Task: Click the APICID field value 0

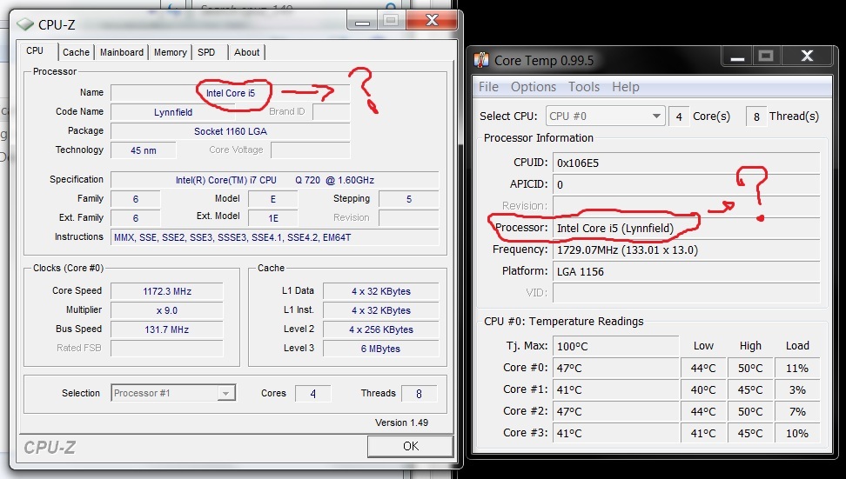Action: (687, 185)
